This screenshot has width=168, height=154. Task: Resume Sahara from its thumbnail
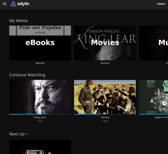(x=105, y=97)
